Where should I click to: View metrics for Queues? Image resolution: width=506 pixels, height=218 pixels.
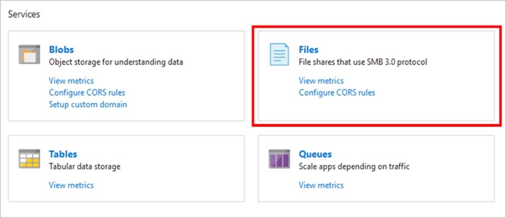click(x=321, y=185)
